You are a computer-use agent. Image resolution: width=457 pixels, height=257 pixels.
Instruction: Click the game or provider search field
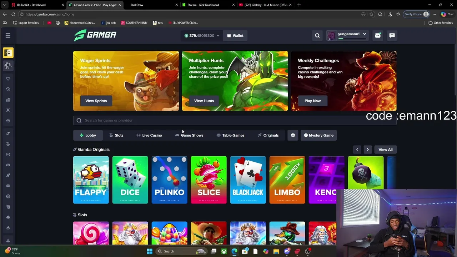pos(235,120)
